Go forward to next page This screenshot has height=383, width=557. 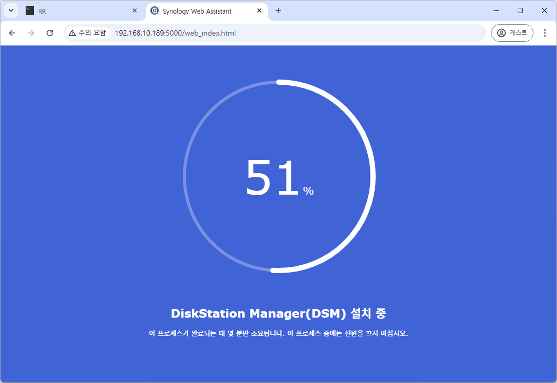[31, 33]
